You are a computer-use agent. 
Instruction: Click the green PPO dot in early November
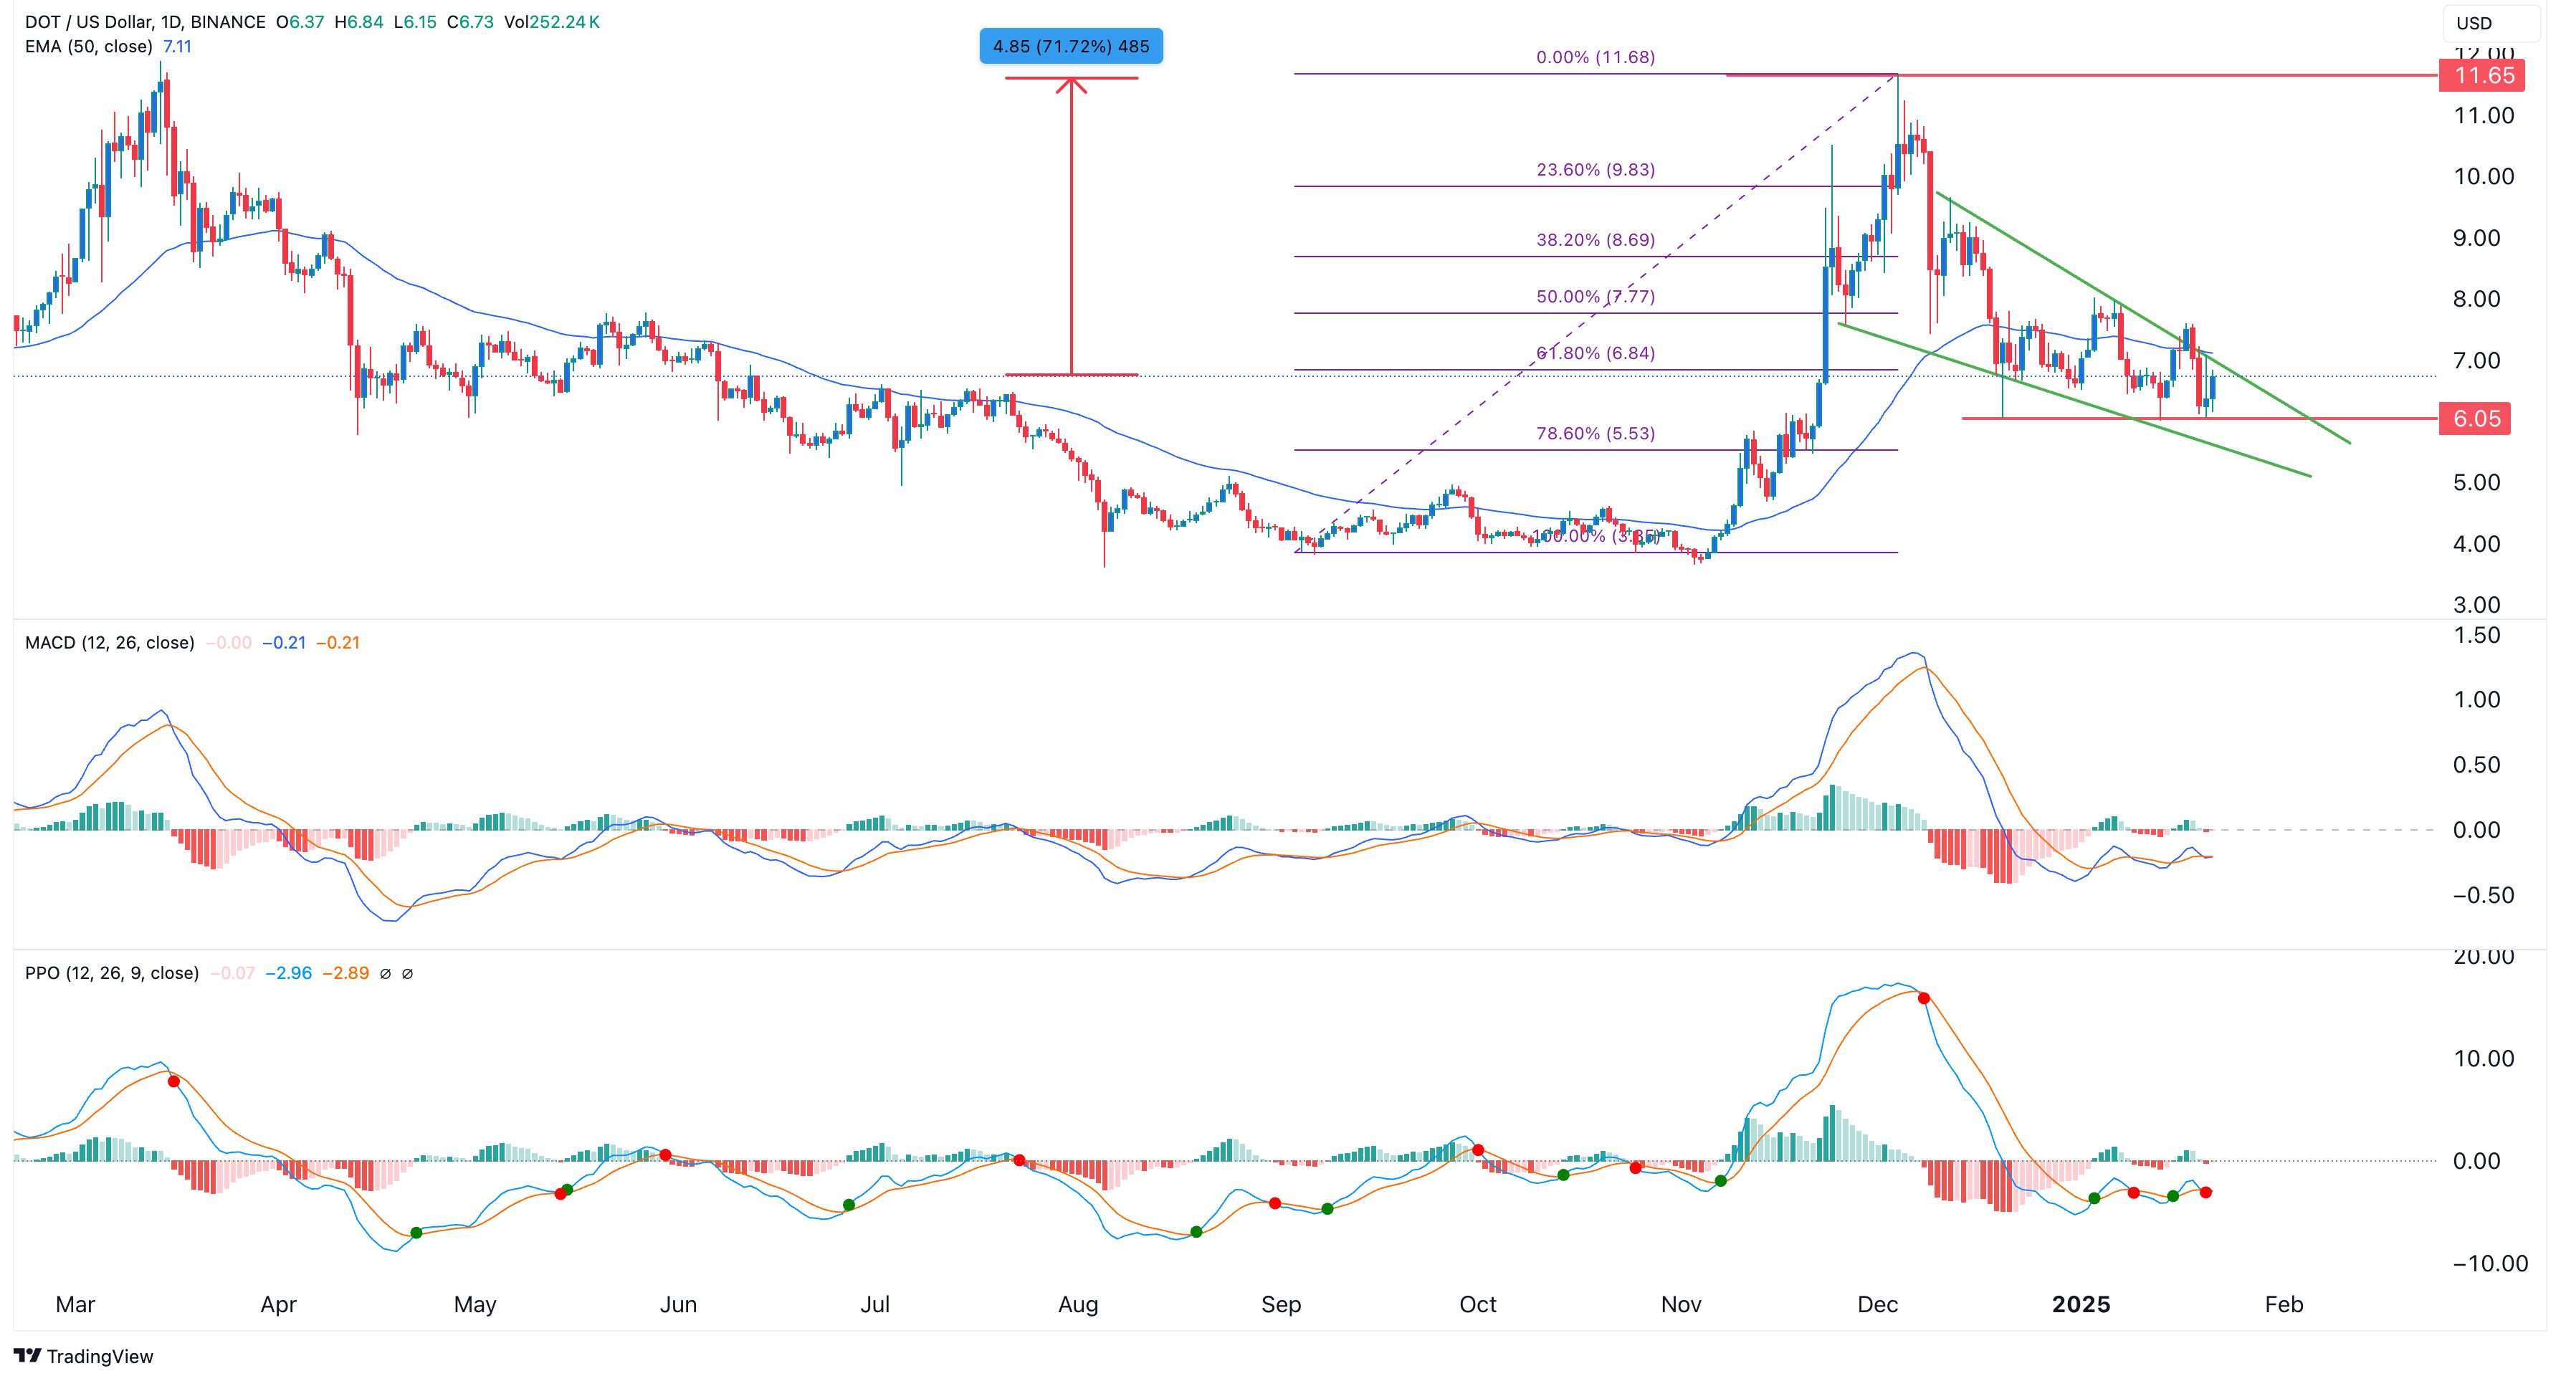1721,1181
